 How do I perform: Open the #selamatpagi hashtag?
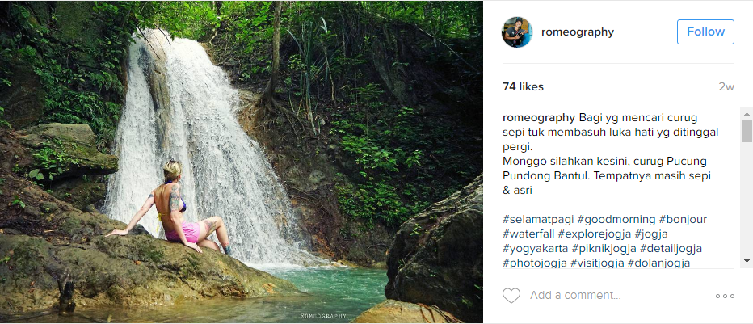click(536, 219)
